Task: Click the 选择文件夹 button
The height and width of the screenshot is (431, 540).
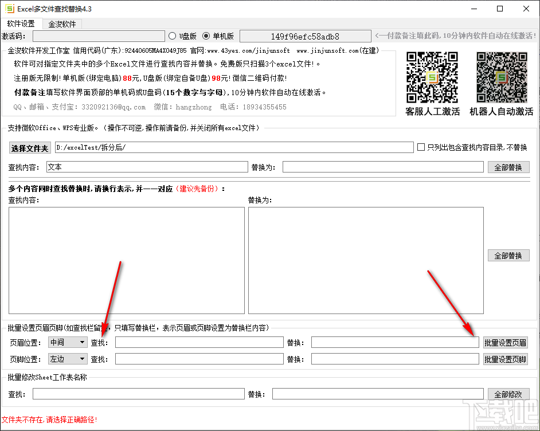Action: 29,147
